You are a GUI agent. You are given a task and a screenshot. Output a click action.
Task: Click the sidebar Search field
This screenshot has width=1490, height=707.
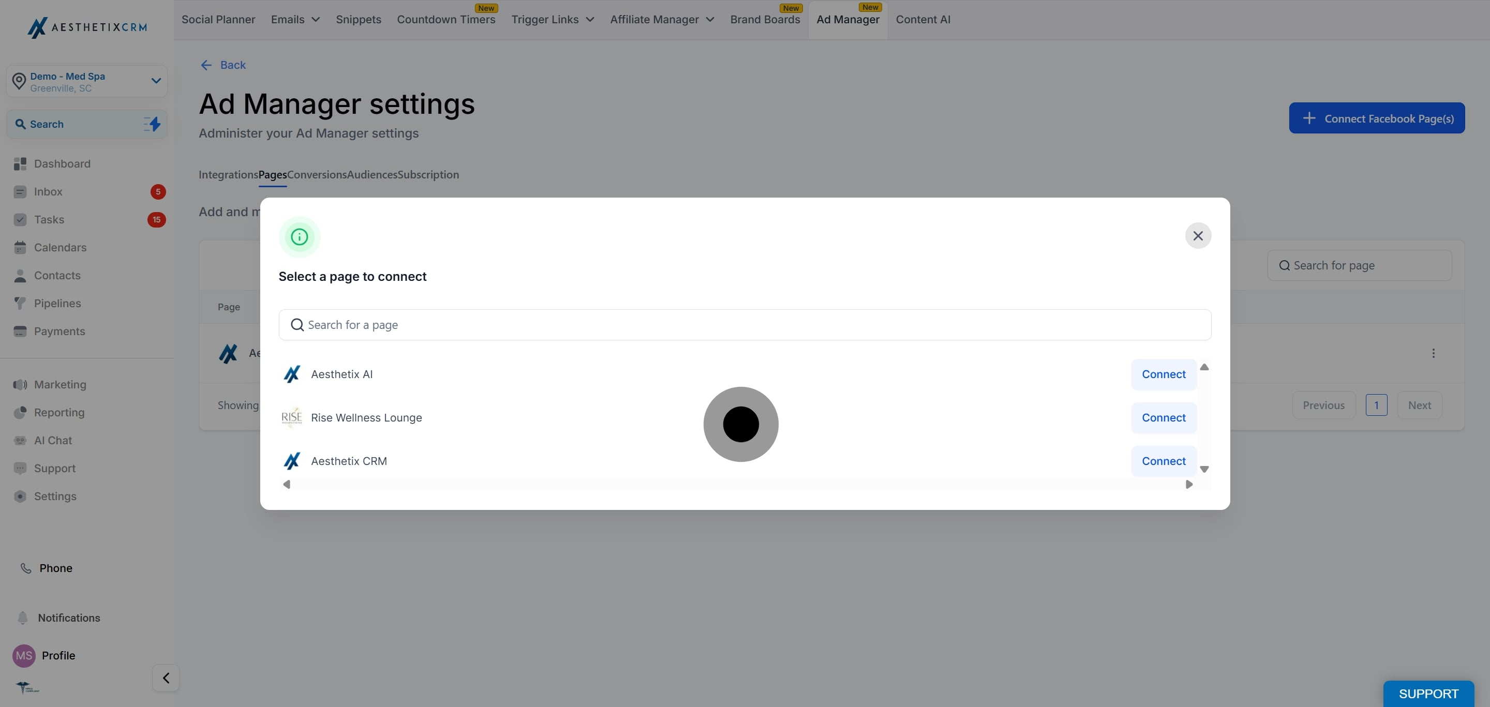(87, 124)
